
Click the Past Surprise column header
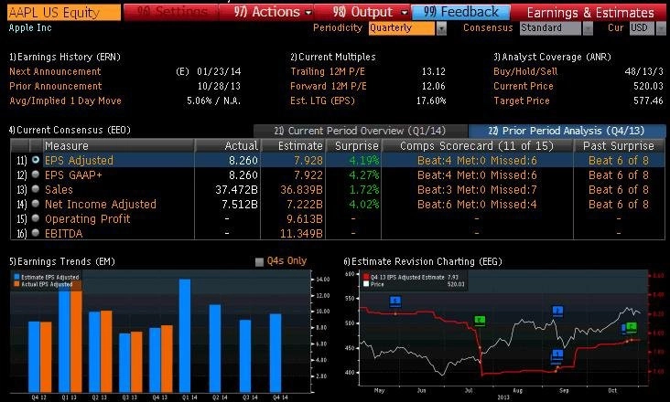click(619, 146)
